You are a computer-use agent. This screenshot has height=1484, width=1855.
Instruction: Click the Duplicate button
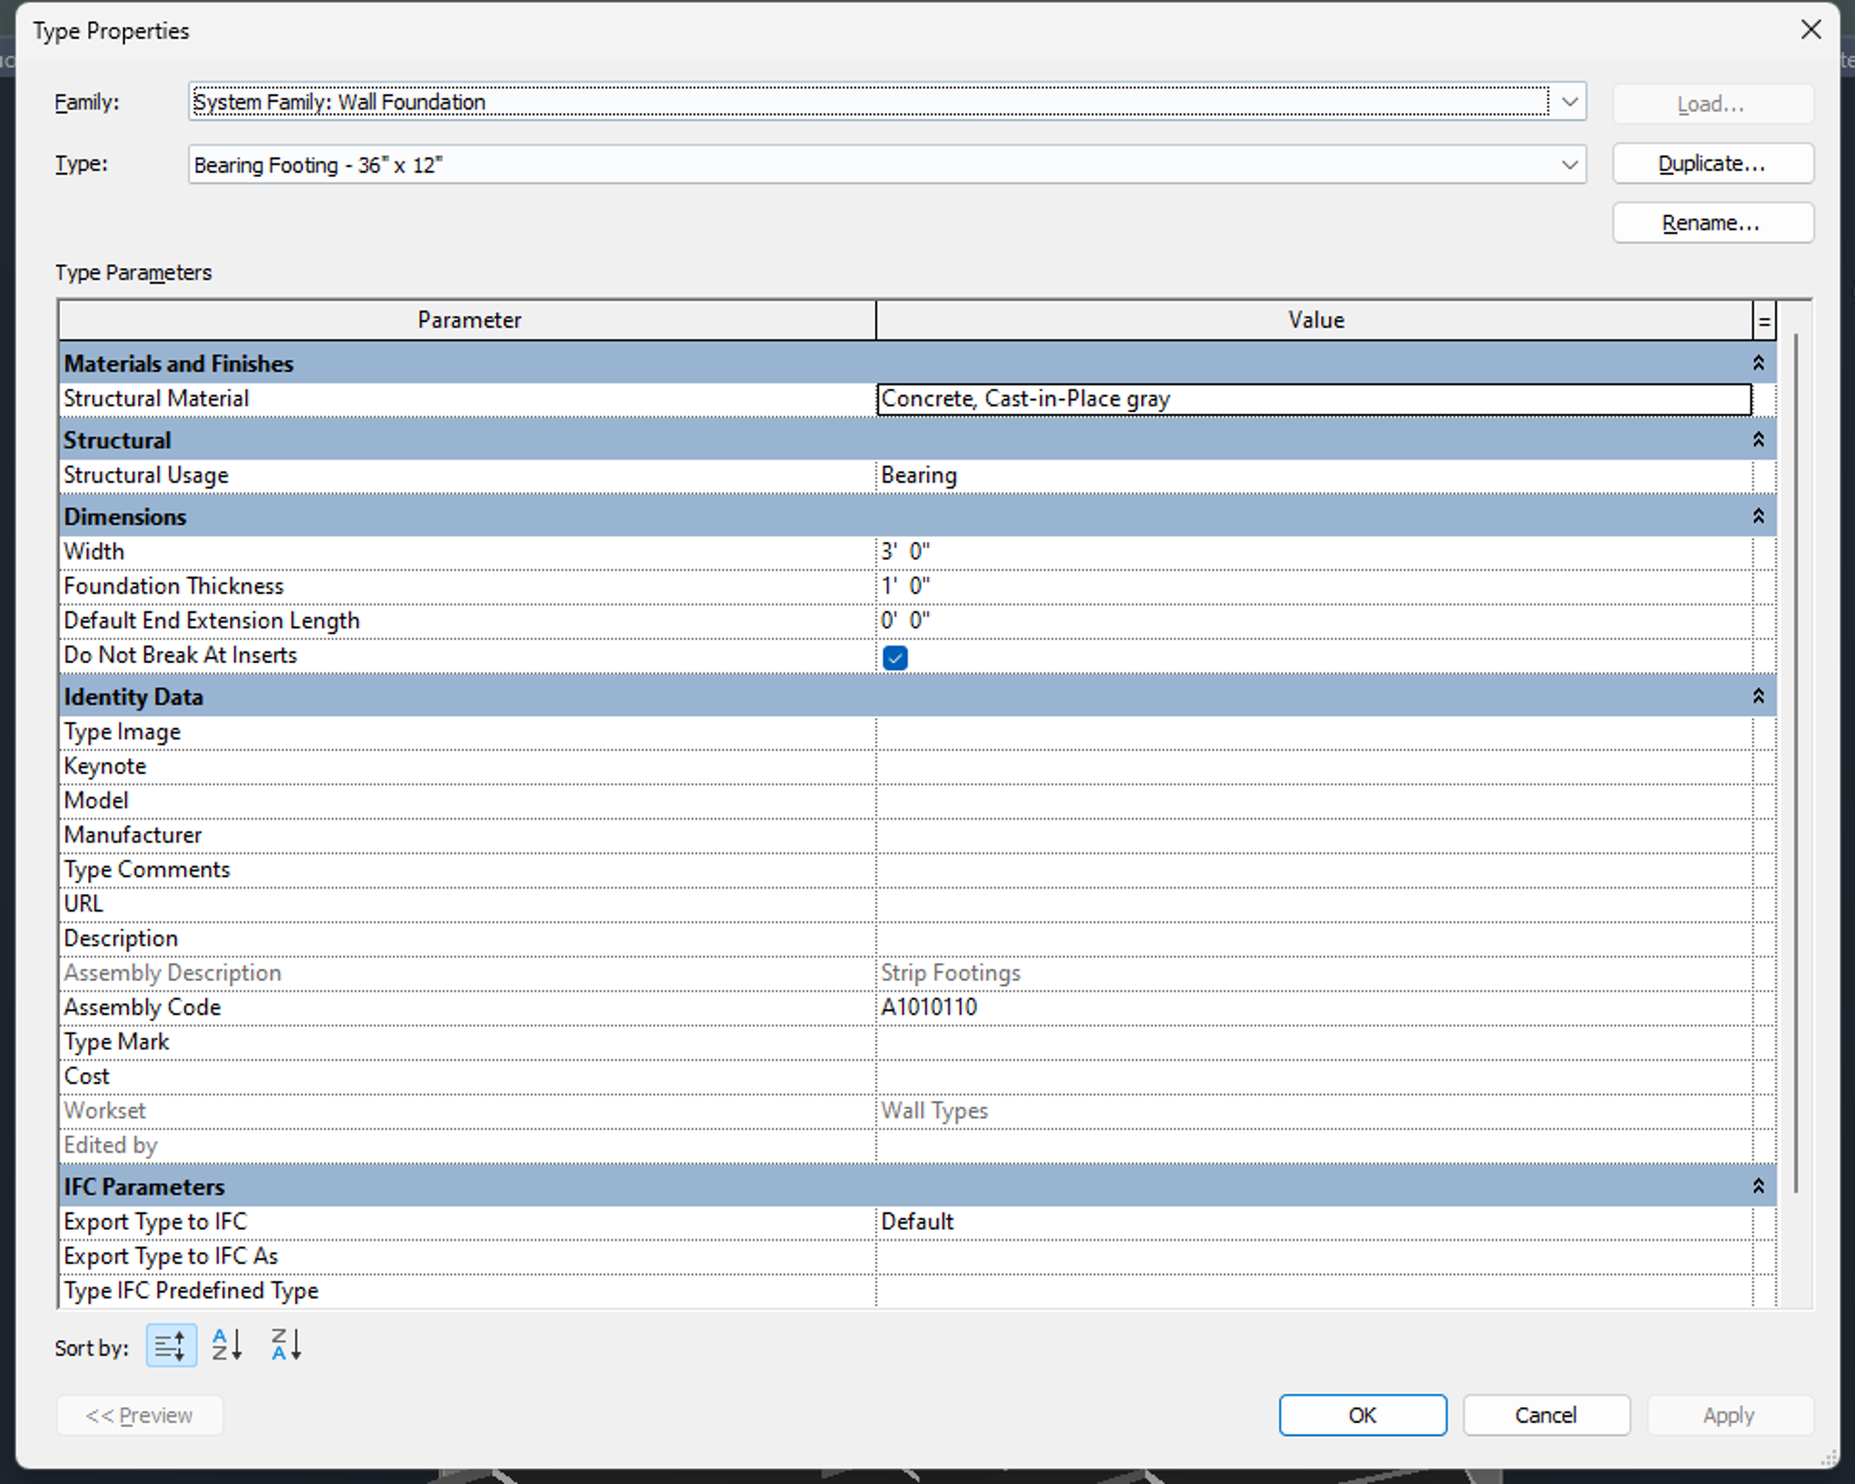point(1713,164)
